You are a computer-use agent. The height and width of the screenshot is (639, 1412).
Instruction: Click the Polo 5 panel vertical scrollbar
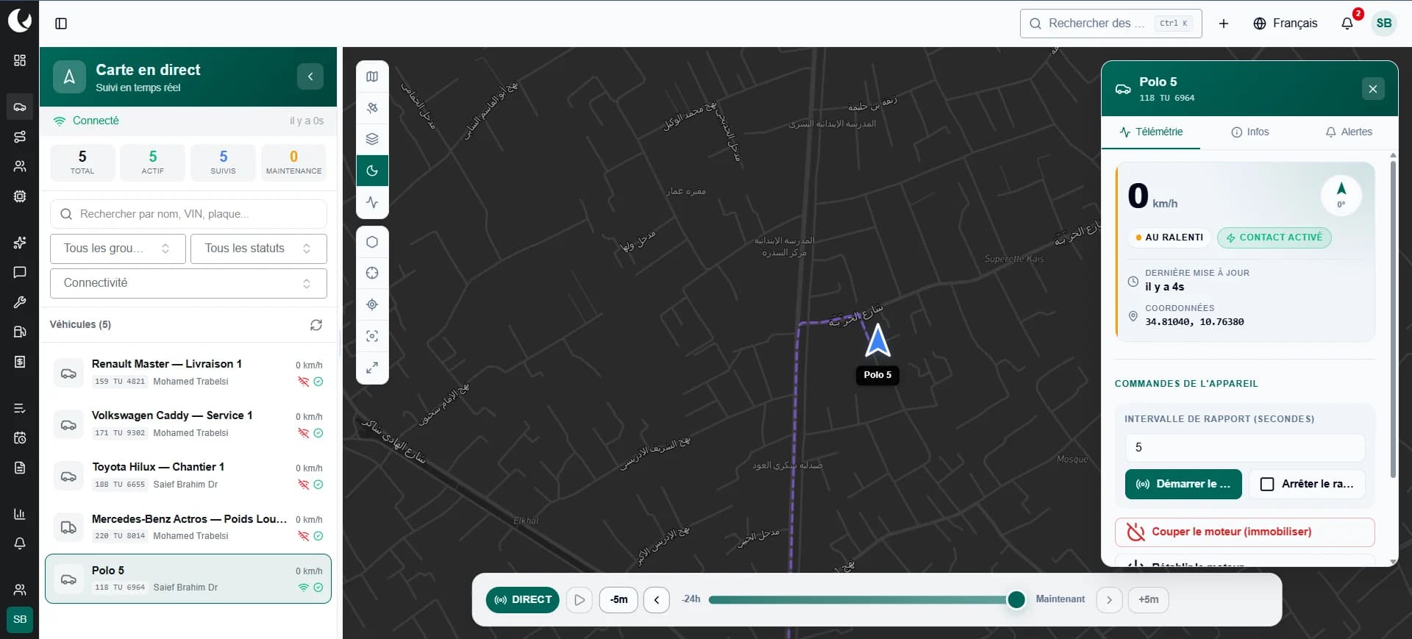pos(1393,319)
